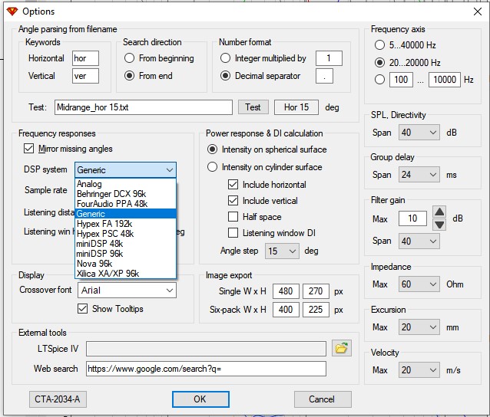Screen dimensions: 490x417
Task: Enable Mirror missing angles checkbox
Action: point(29,149)
